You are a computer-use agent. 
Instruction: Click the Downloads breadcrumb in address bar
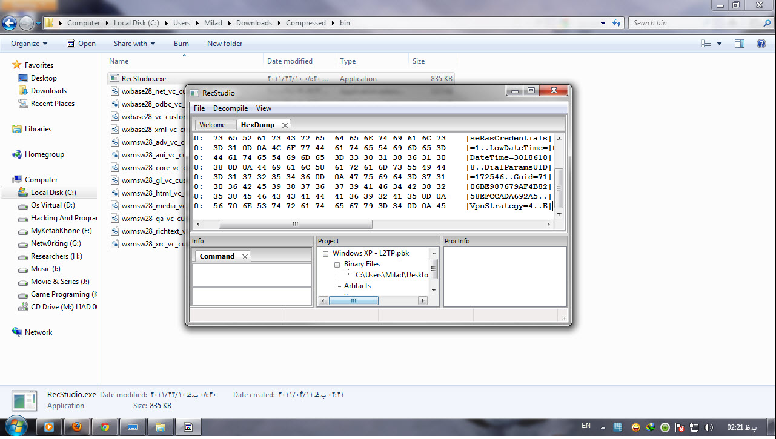coord(254,23)
